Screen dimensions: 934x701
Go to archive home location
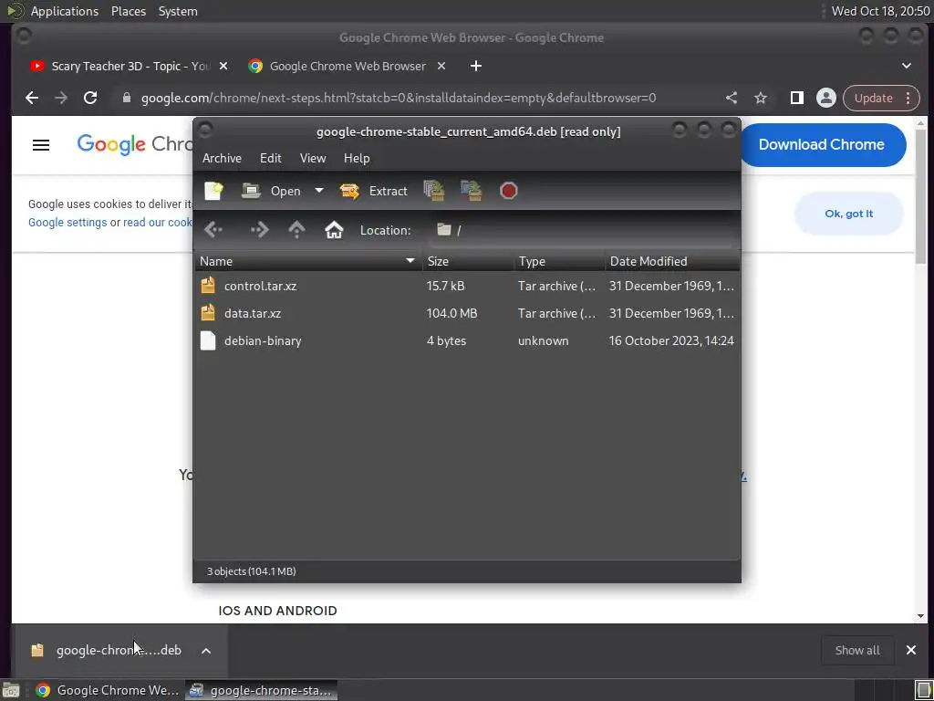point(334,230)
